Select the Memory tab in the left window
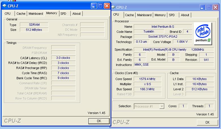The height and width of the screenshot is (129, 221). (52, 13)
